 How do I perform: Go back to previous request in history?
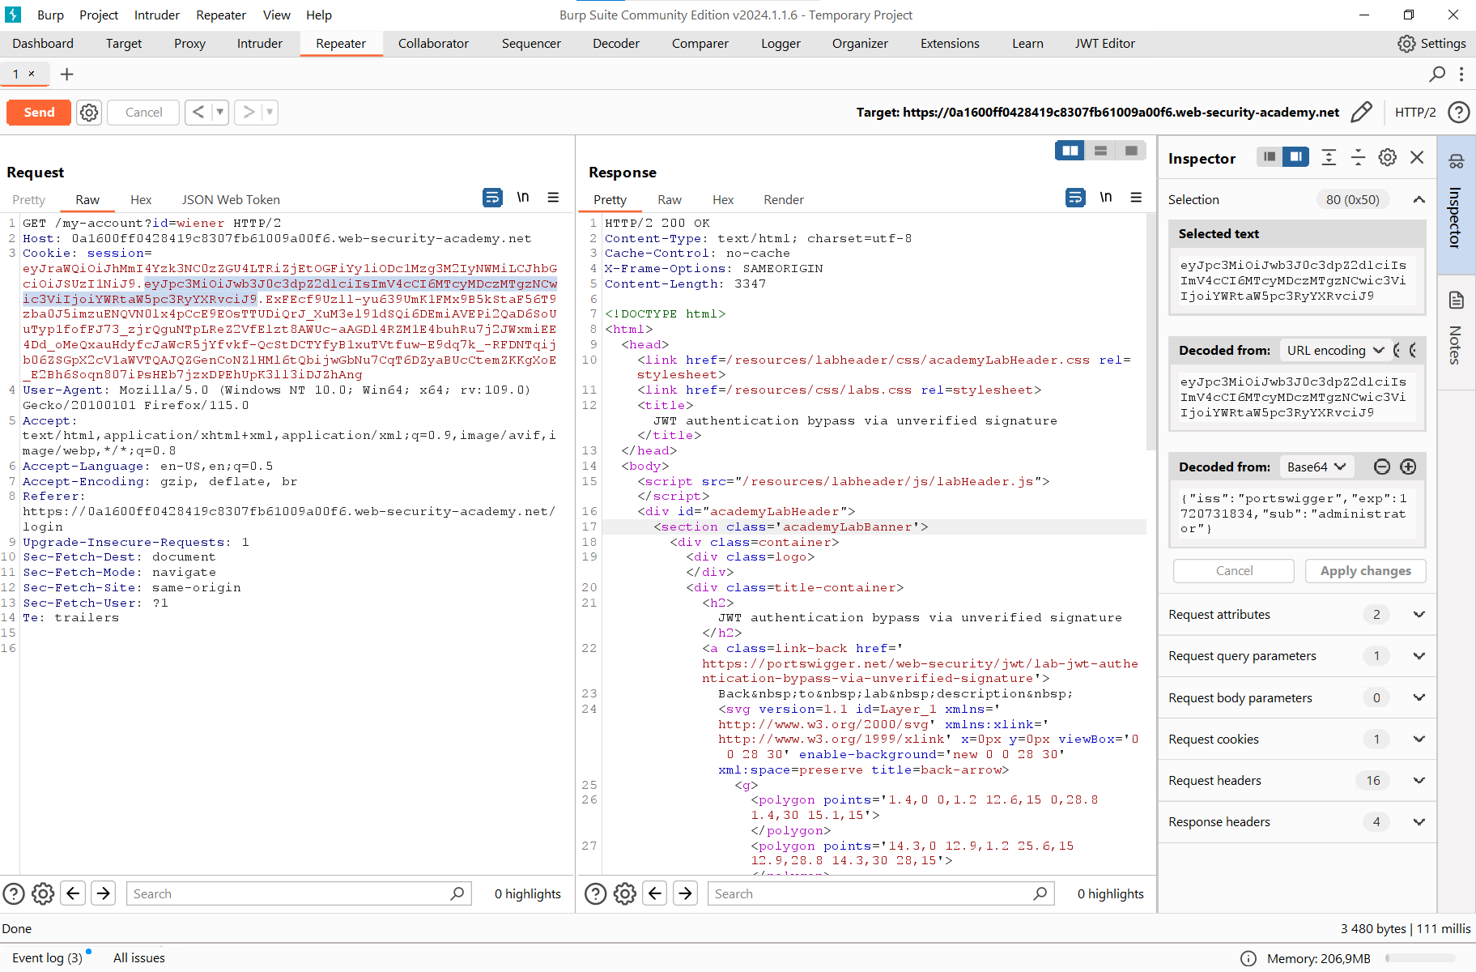click(x=198, y=113)
